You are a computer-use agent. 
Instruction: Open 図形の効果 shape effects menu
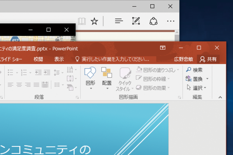coord(153,88)
